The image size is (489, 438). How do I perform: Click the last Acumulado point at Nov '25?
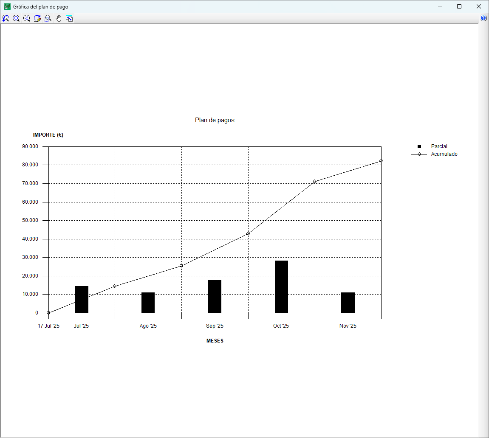(381, 161)
